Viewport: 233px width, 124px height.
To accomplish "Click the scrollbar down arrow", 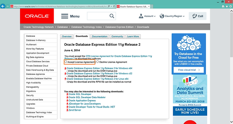I will [x=231, y=122].
